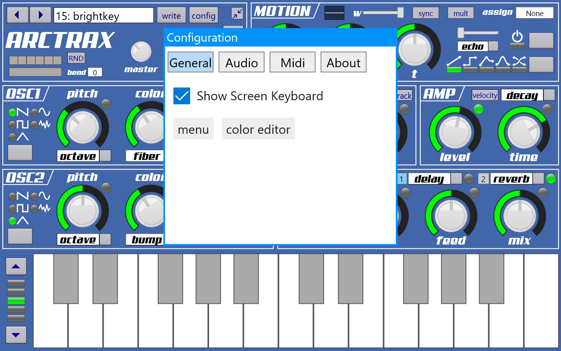The width and height of the screenshot is (561, 351).
Task: Click the bend value field
Action: (95, 73)
